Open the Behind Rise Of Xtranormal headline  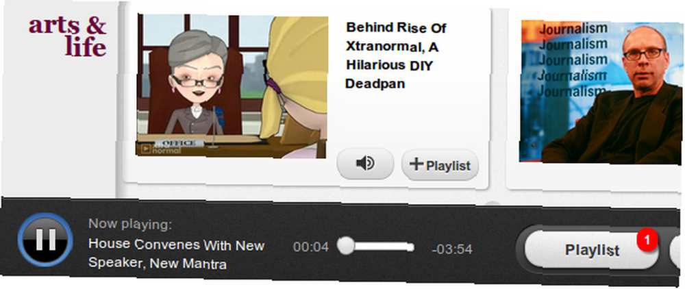[x=396, y=55]
